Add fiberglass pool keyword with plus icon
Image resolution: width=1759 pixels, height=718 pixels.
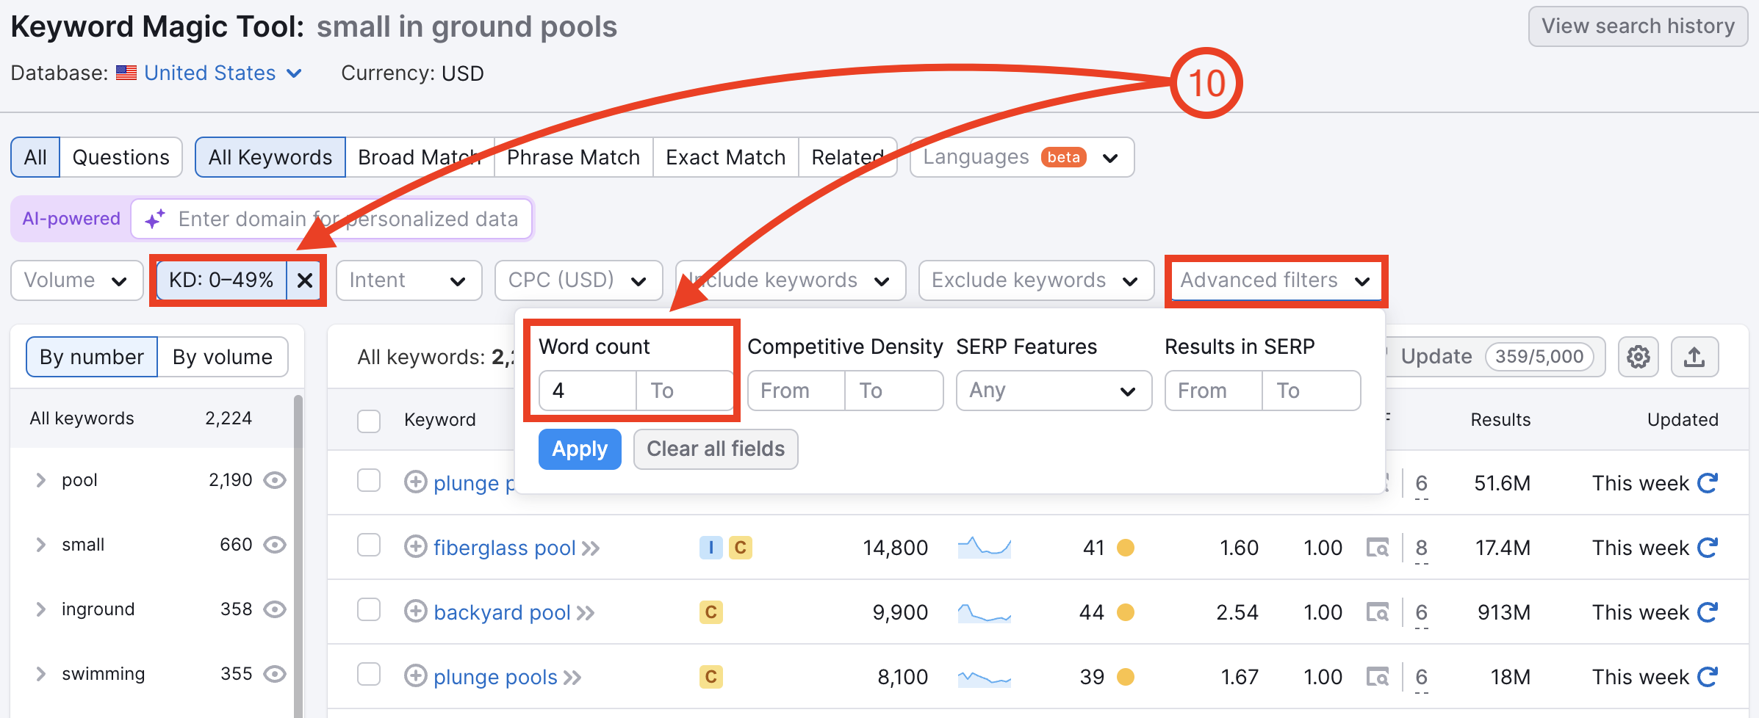(x=416, y=547)
